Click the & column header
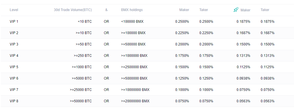Viewport: 294px width, 109px height. pyautogui.click(x=106, y=10)
